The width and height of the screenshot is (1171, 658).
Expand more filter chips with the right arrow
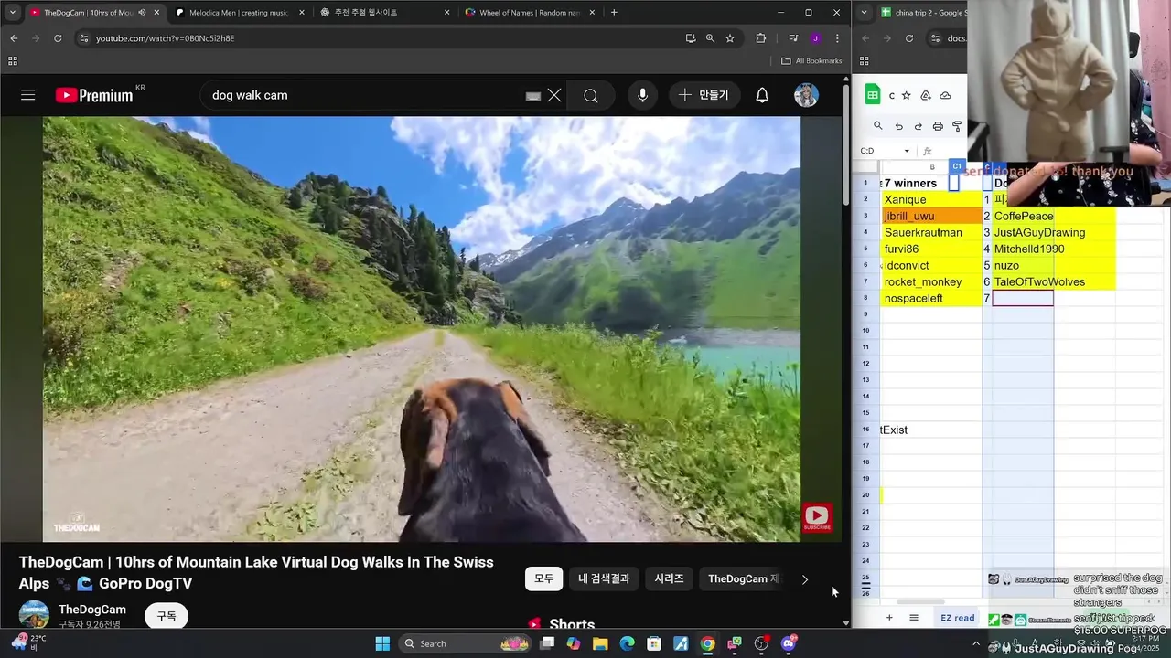point(805,579)
